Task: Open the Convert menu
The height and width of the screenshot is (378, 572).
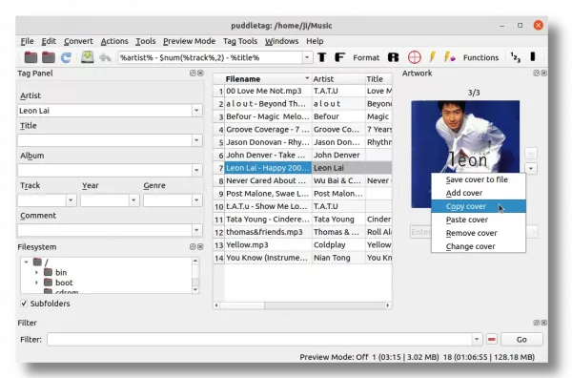Action: [x=78, y=41]
